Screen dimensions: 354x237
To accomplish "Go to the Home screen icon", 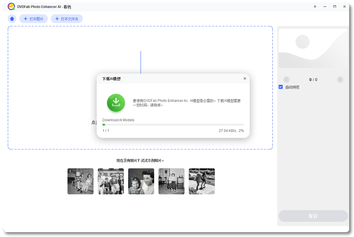I will 12,19.
